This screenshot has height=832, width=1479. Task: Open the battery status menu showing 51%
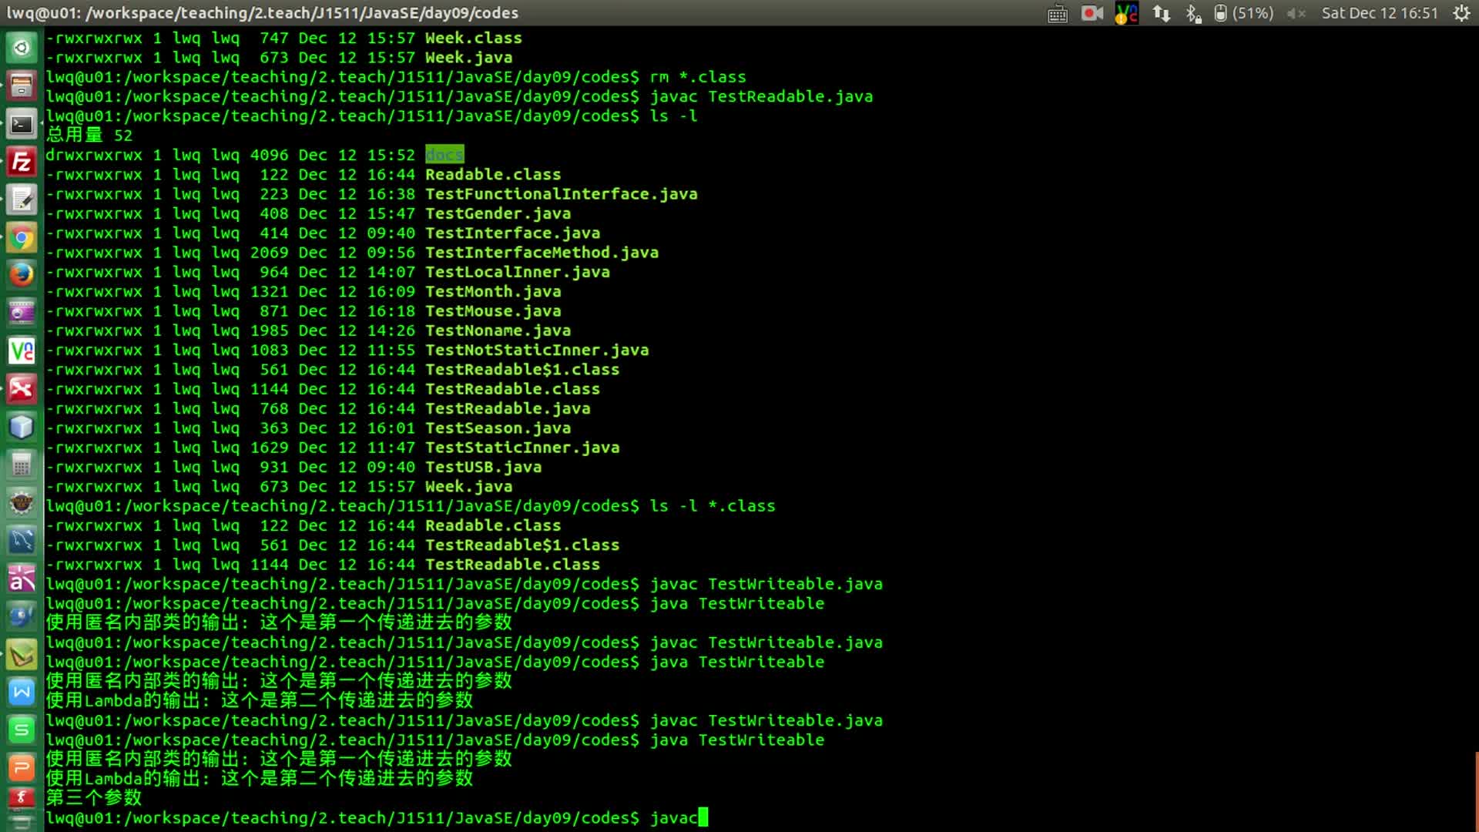(1240, 13)
